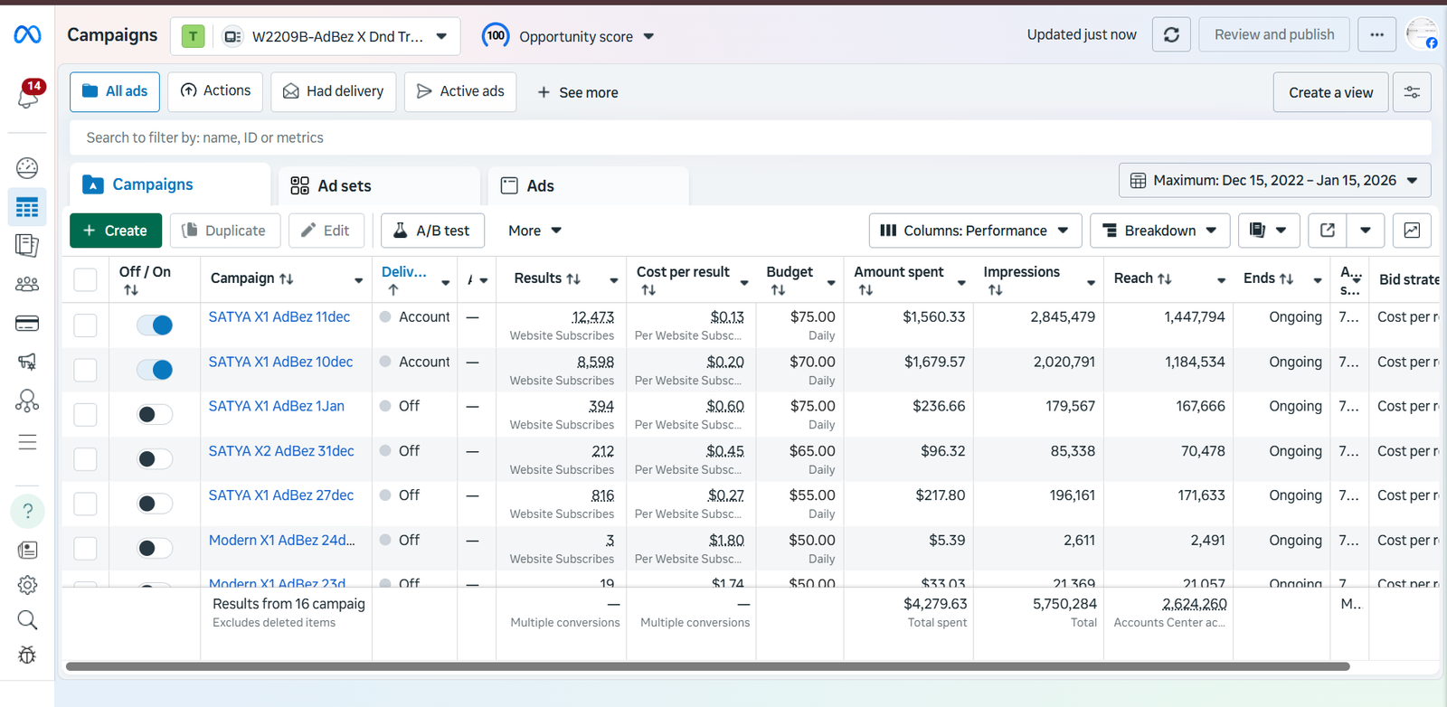
Task: Click the search magnifier sidebar icon
Action: coord(27,619)
